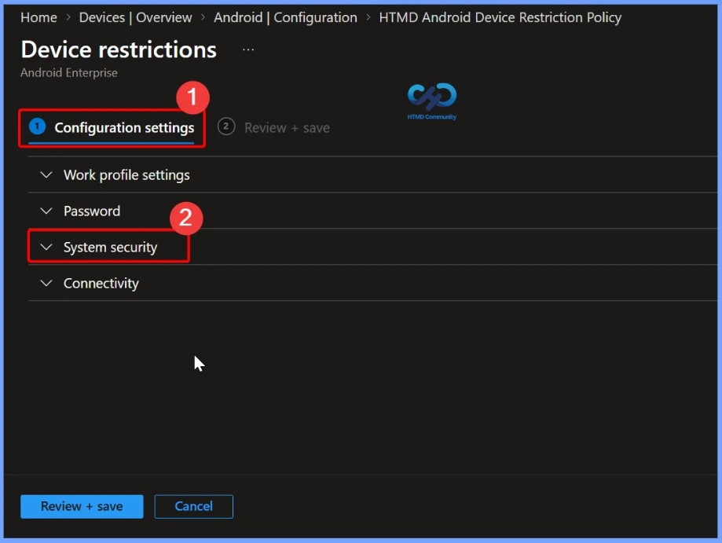This screenshot has width=722, height=543.
Task: Click the Cancel button
Action: tap(194, 507)
